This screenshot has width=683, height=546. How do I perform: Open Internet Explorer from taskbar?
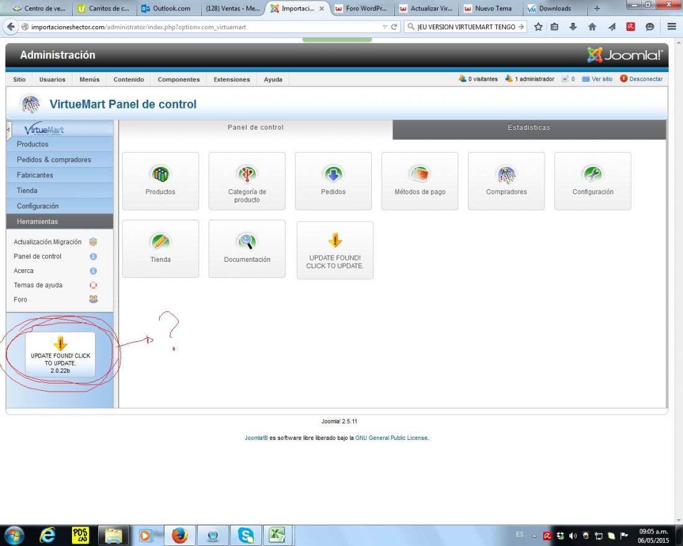coord(47,535)
